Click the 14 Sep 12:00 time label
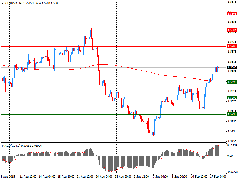The image size is (238, 179). tap(199, 177)
